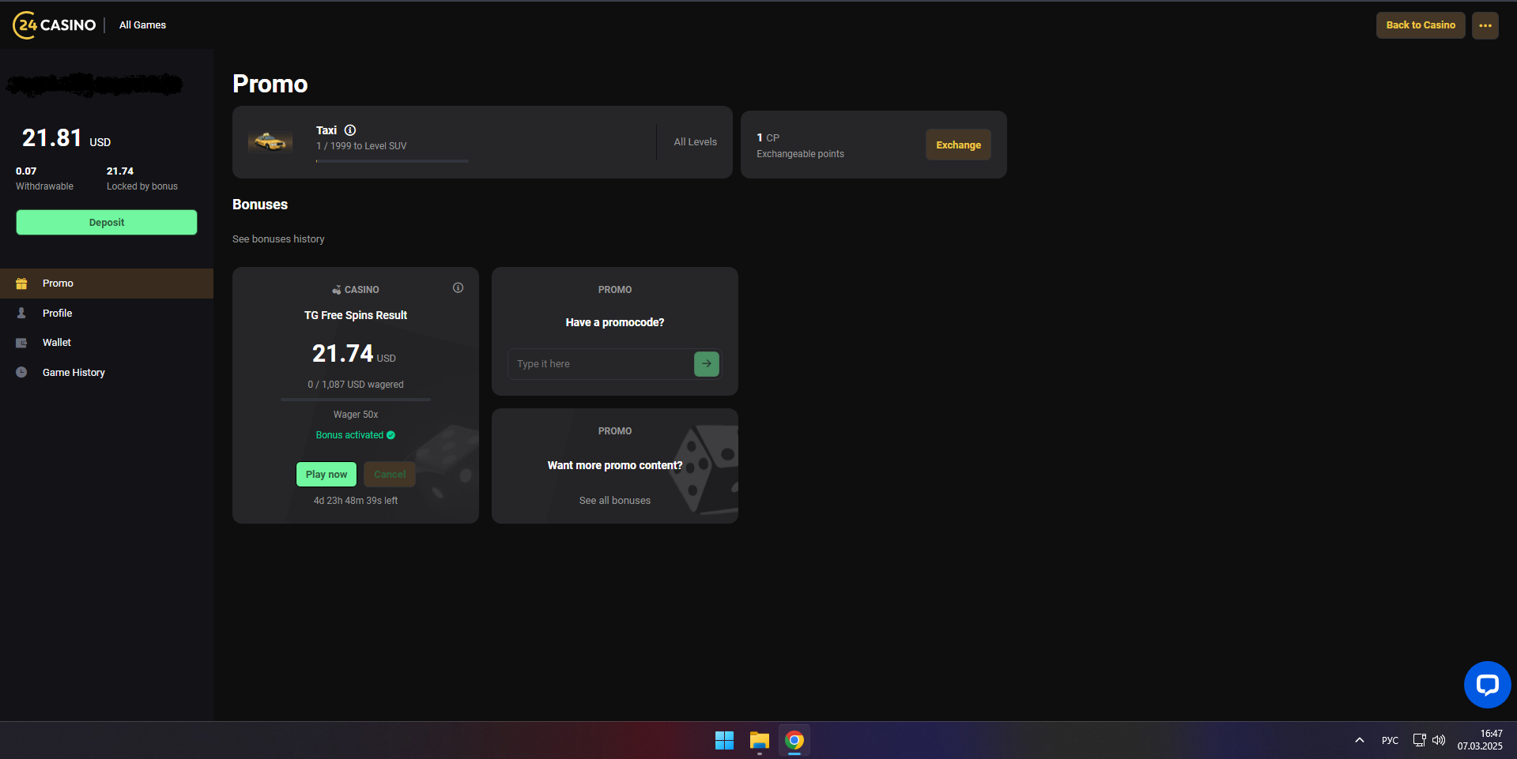The width and height of the screenshot is (1517, 759).
Task: Click the taxi car level image
Action: pos(270,142)
